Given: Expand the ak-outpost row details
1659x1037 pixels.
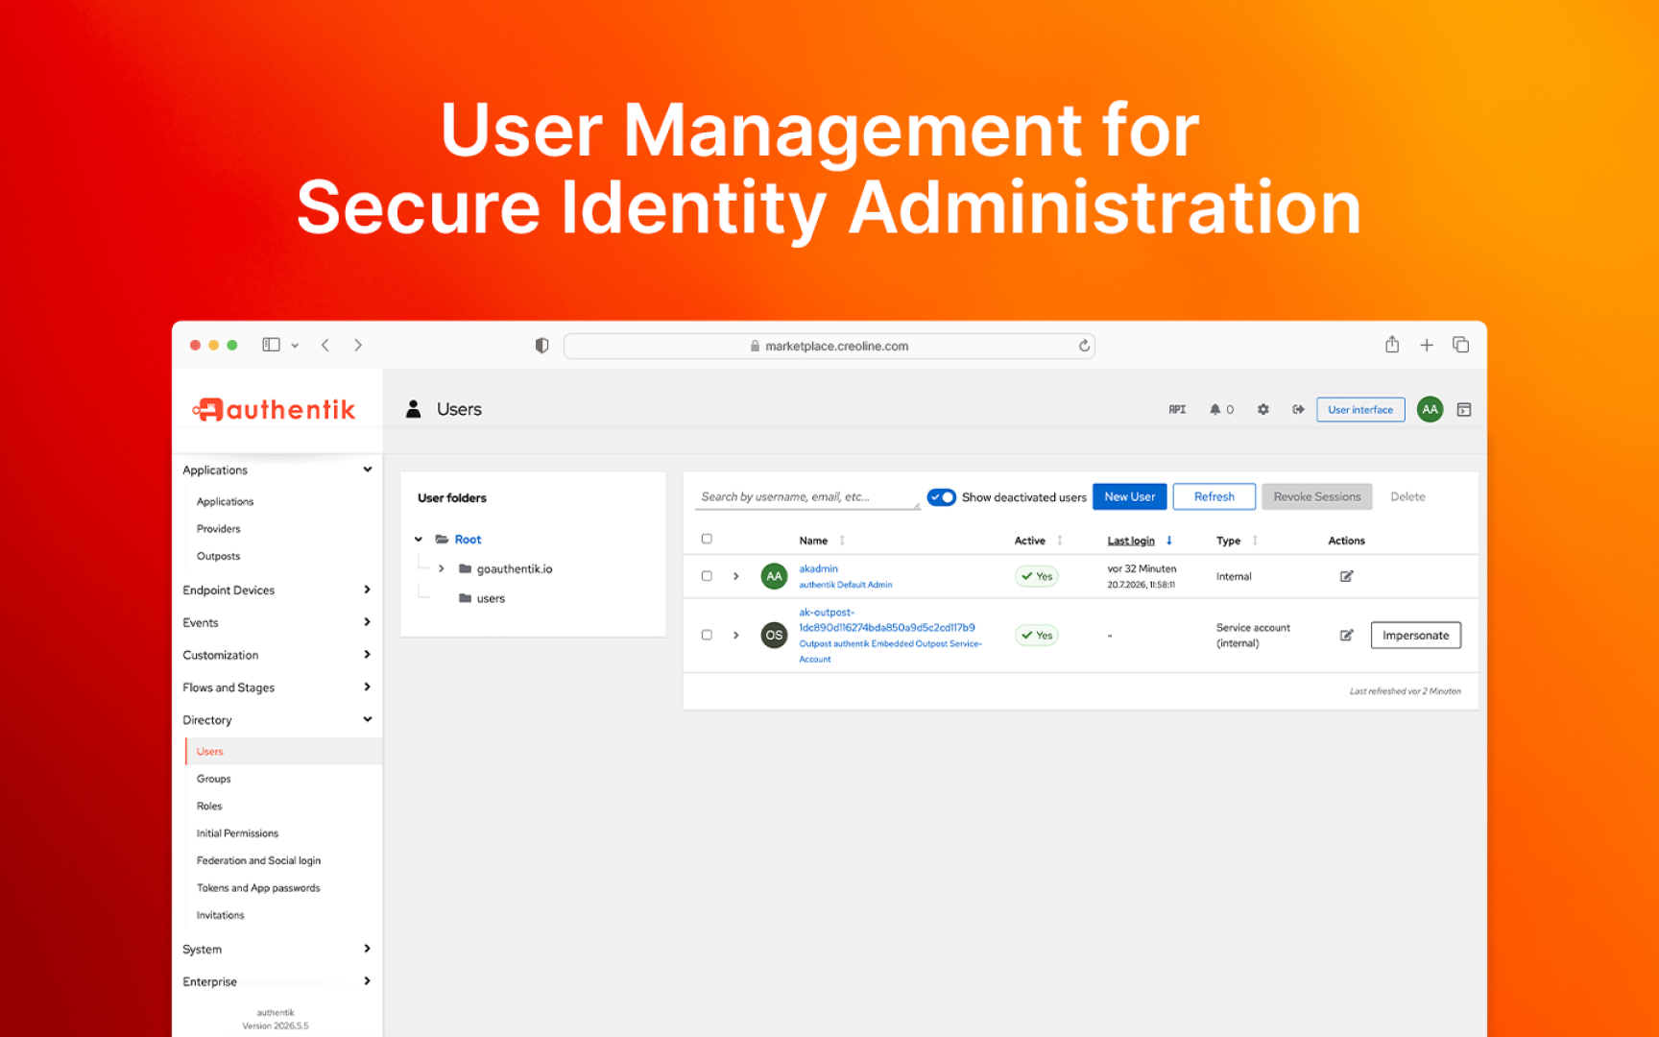Looking at the screenshot, I should pos(736,636).
